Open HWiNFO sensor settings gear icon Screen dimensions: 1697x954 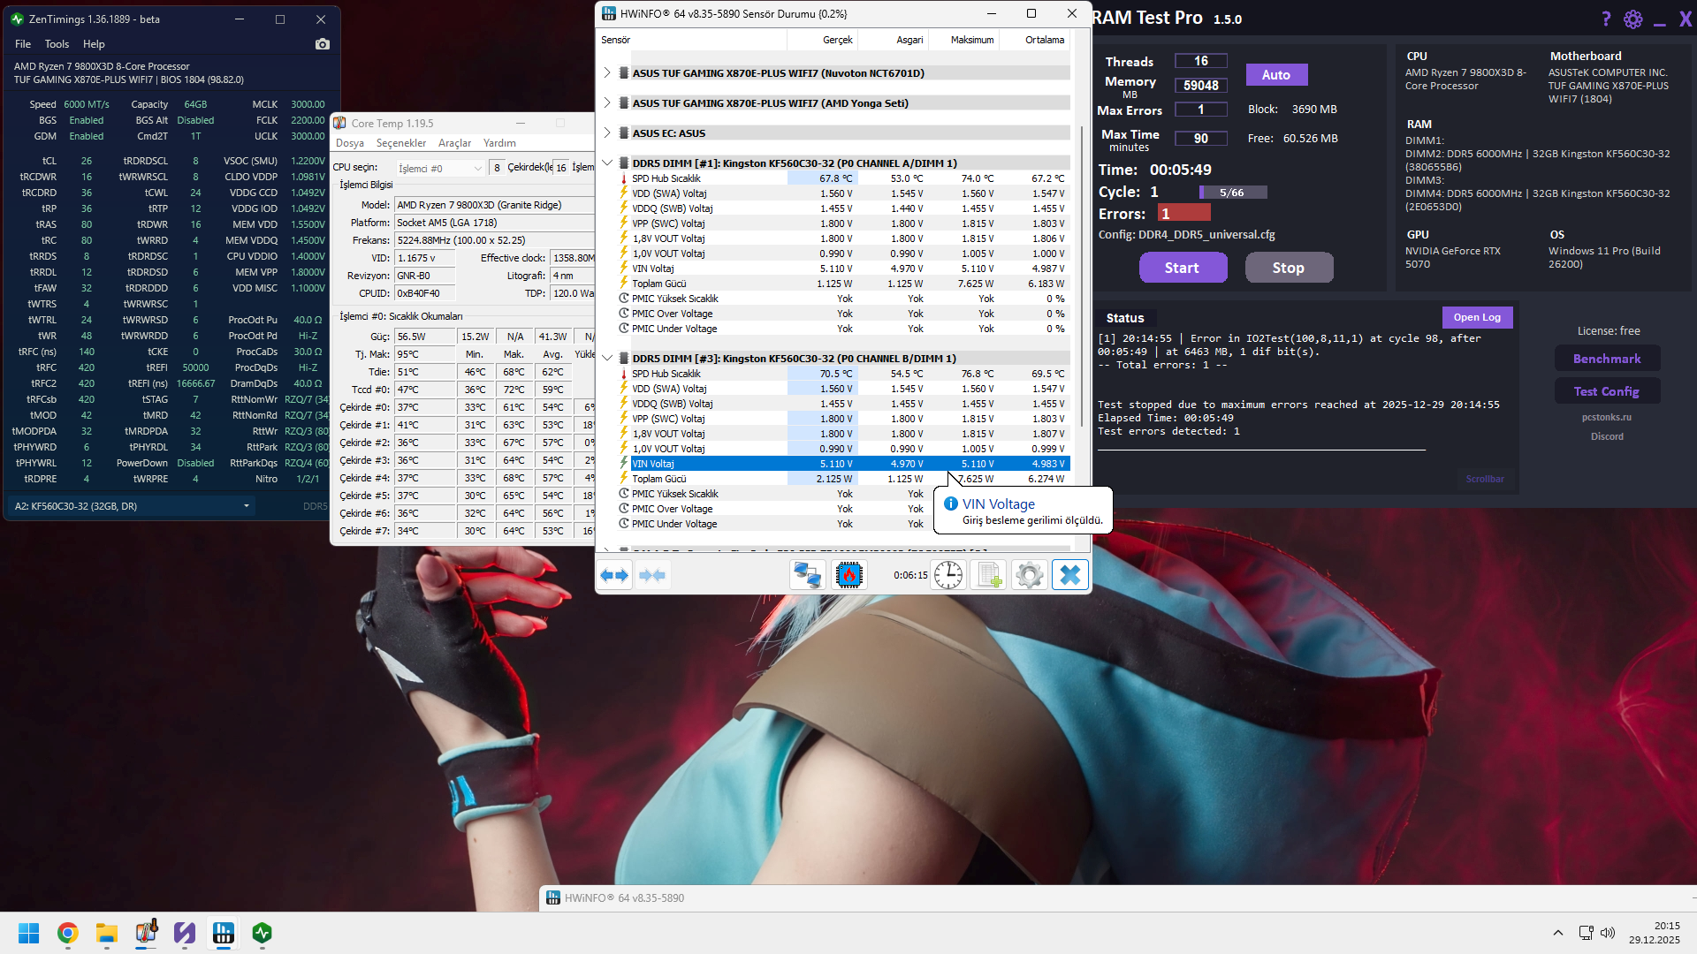(x=1030, y=575)
